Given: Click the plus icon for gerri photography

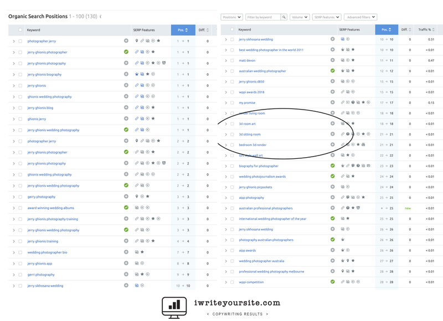Looking at the screenshot, I should (126, 274).
